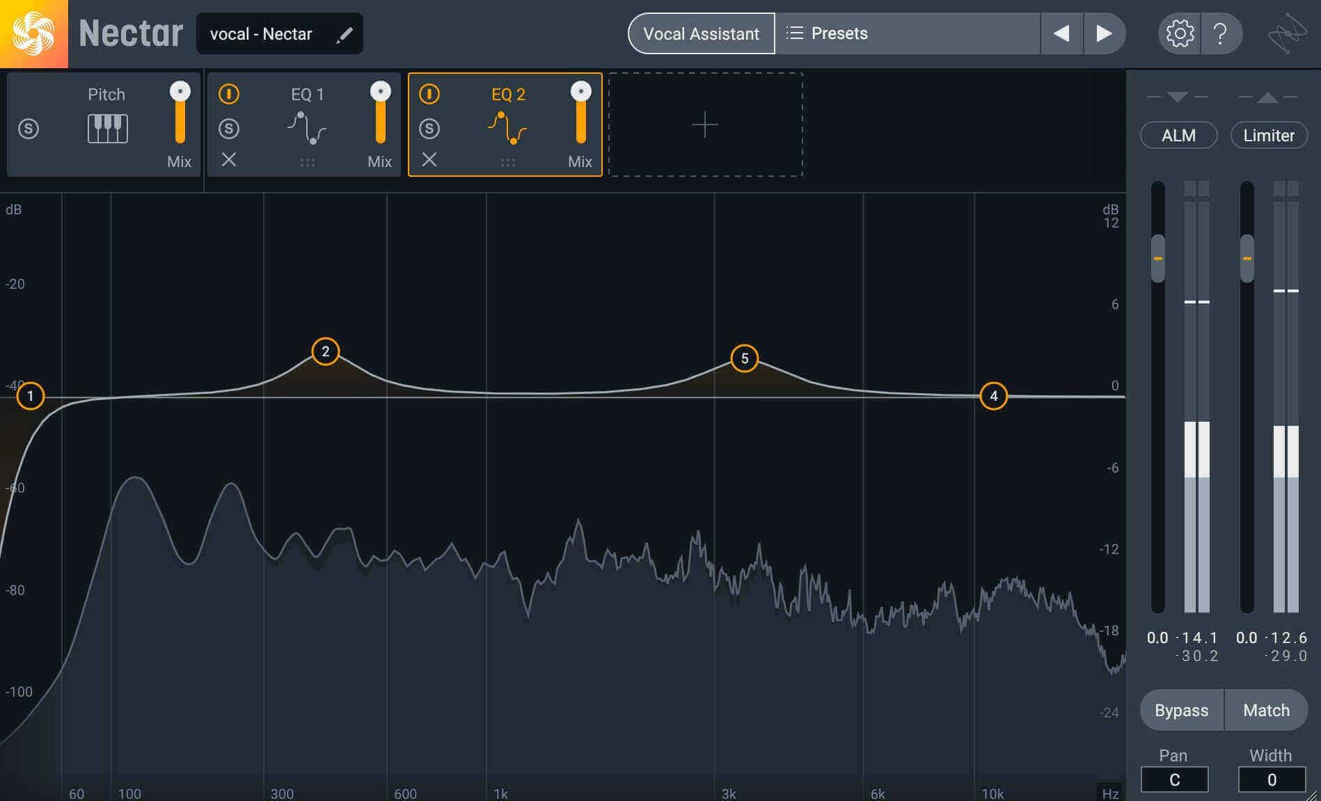Click the output gain fader handle
The width and height of the screenshot is (1321, 801).
1247,259
